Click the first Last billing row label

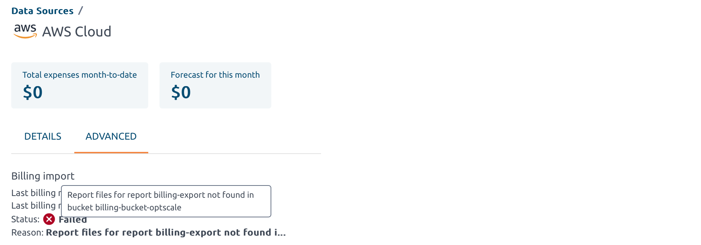point(34,193)
